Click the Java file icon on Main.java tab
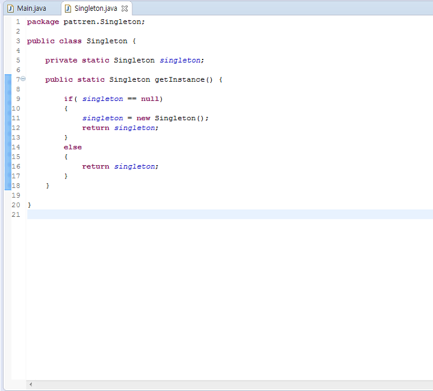This screenshot has height=391, width=433. point(10,8)
